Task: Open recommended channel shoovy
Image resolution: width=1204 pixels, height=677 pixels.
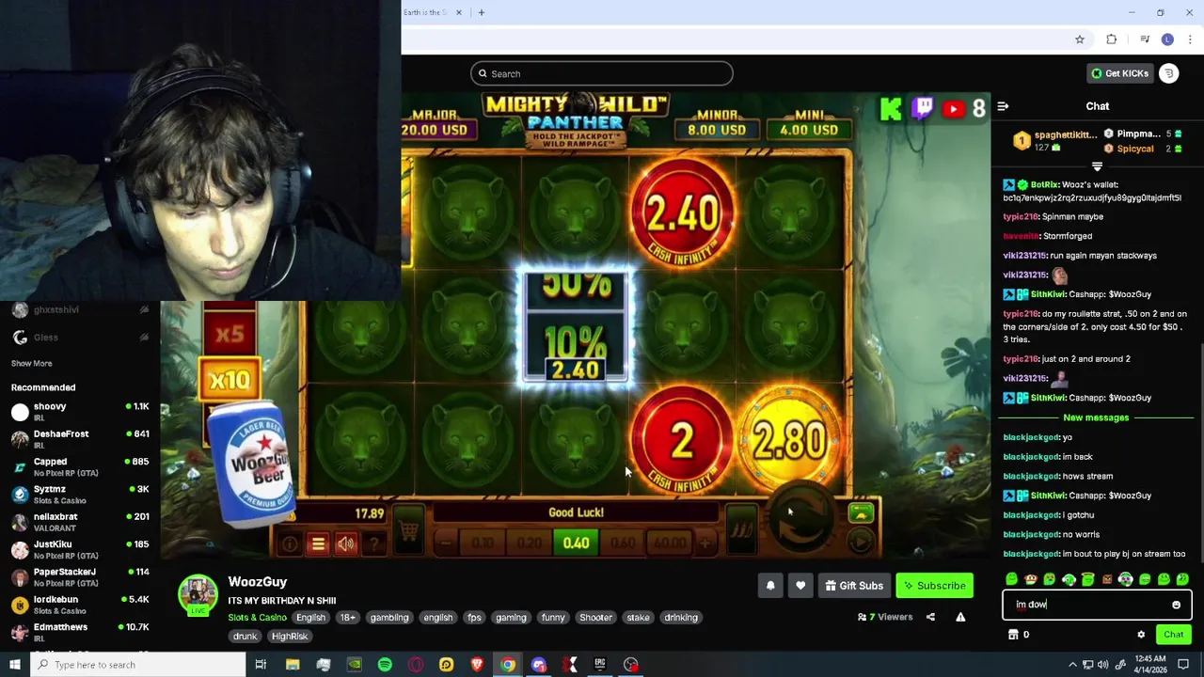Action: pyautogui.click(x=80, y=412)
